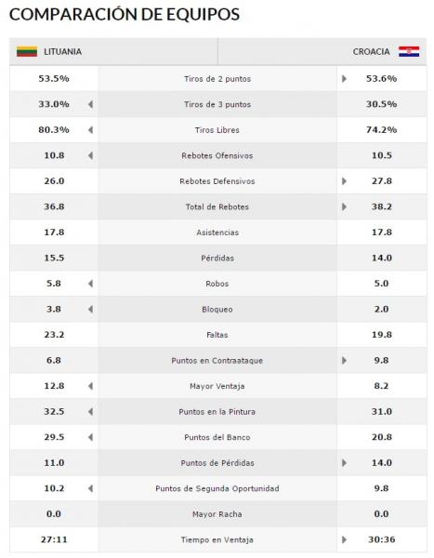The image size is (434, 558).
Task: Click the Tiros de 2 puntos row label
Action: tap(217, 79)
